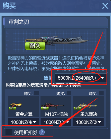Enable the 使用折扣券 discount coupon checkbox
Image resolution: width=111 pixels, height=139 pixels.
coord(8,132)
